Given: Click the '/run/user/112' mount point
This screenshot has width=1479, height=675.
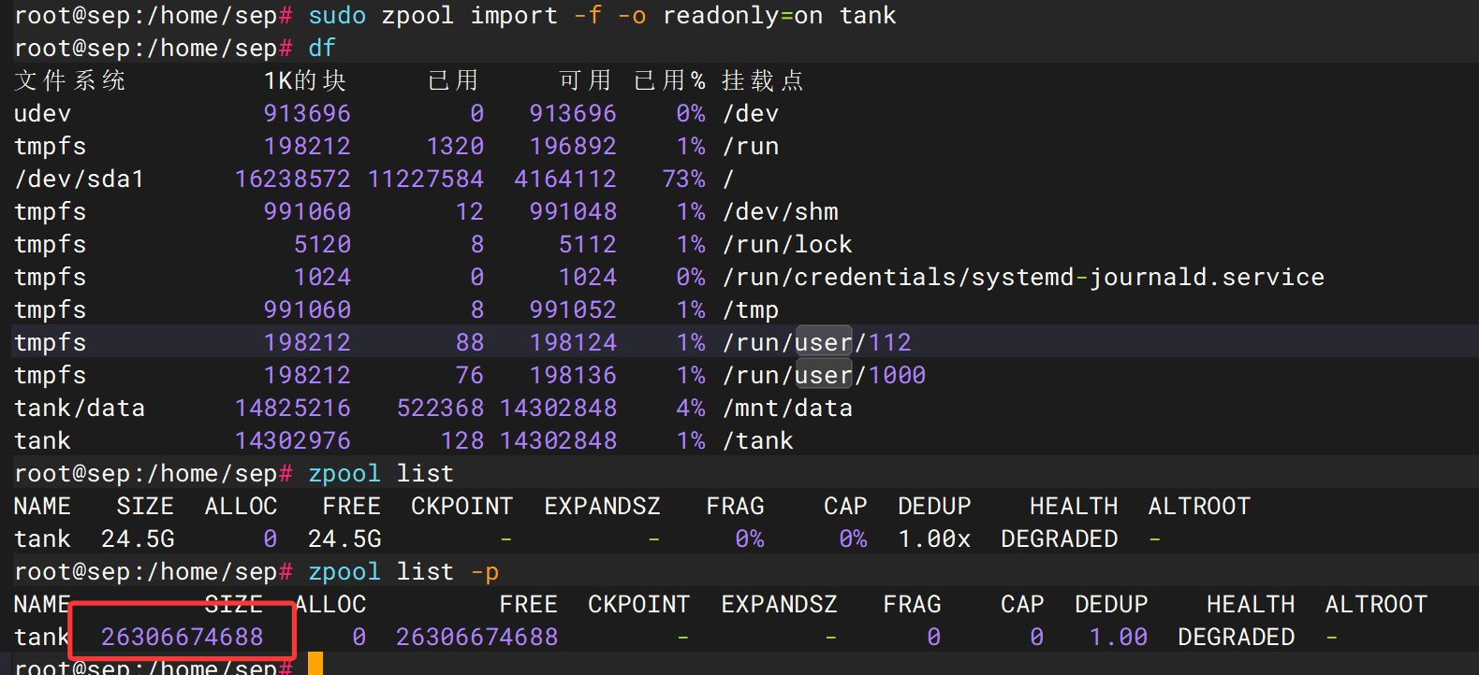Looking at the screenshot, I should [x=816, y=343].
